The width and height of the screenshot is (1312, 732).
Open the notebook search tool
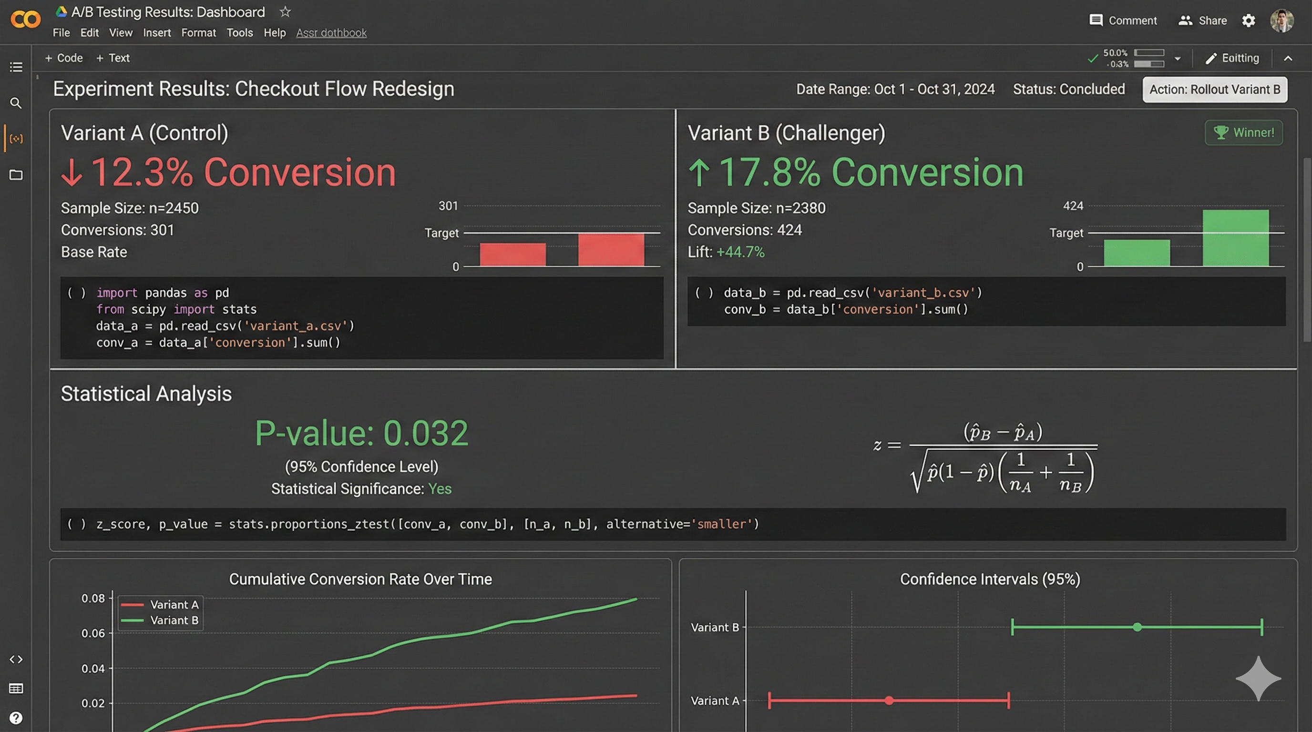(16, 103)
